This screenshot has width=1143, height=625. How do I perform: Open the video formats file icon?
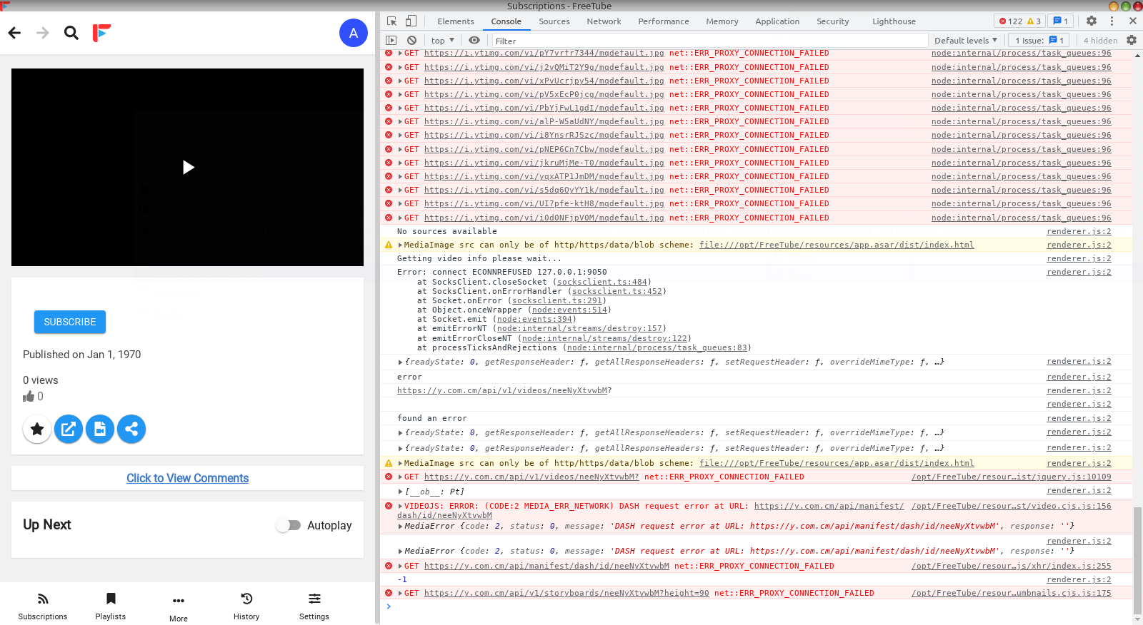(100, 429)
